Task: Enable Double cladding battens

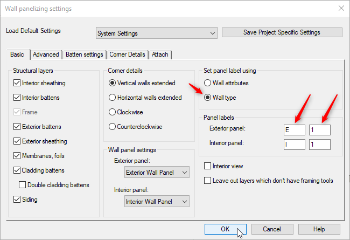Action: [23, 185]
